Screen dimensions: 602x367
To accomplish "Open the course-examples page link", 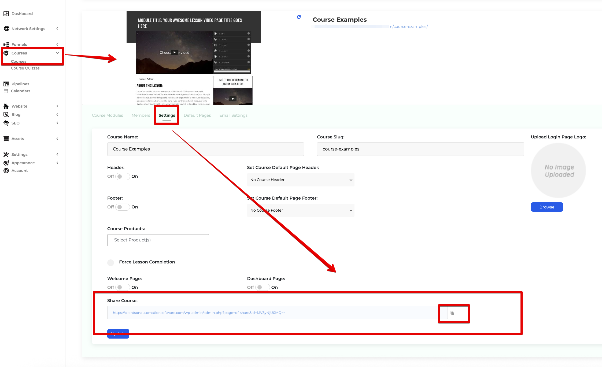I will (x=408, y=26).
